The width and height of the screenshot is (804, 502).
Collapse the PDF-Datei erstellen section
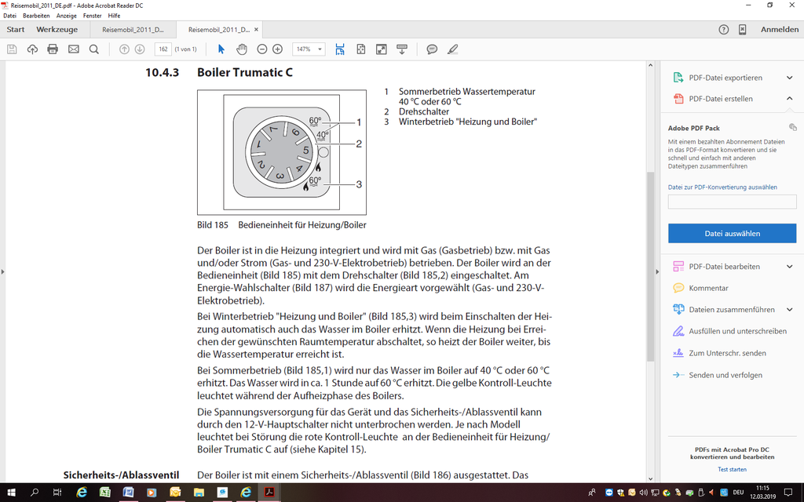tap(790, 99)
